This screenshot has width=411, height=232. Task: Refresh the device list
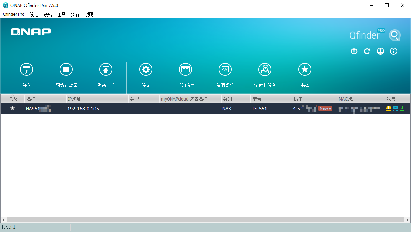367,51
